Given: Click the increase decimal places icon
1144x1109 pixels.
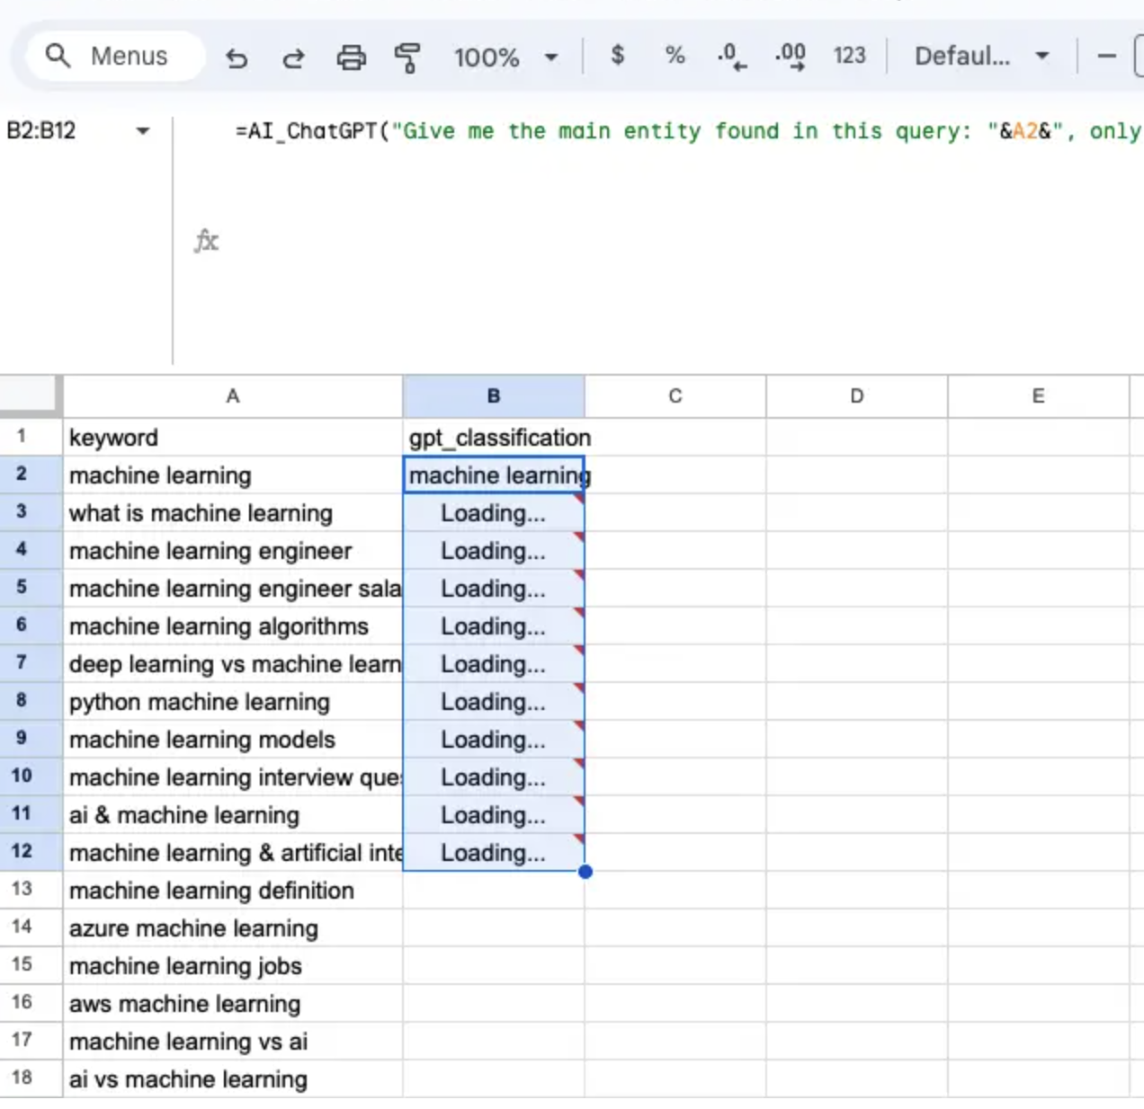Looking at the screenshot, I should 789,56.
